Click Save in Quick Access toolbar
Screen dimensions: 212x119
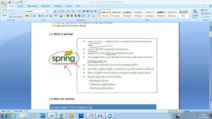click(x=9, y=2)
